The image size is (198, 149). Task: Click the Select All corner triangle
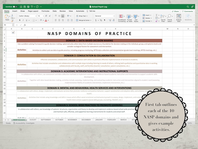click(x=4, y=29)
